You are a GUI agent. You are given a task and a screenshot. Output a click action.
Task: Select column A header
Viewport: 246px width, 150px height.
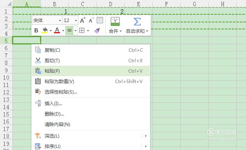[x=27, y=4]
